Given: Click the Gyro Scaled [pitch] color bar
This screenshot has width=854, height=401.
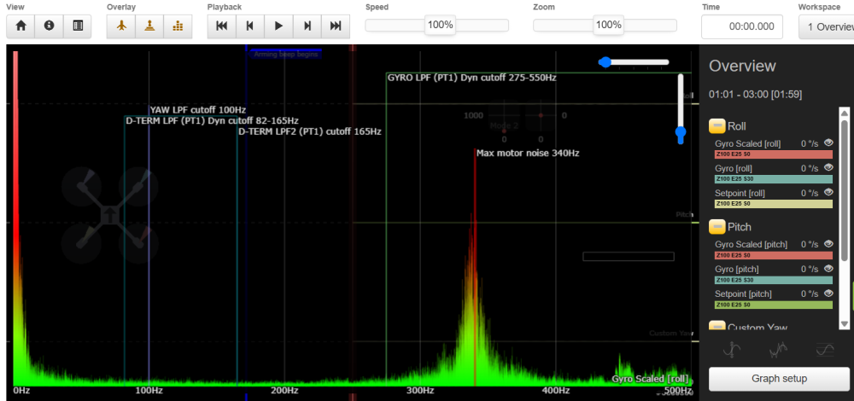Looking at the screenshot, I should [773, 255].
